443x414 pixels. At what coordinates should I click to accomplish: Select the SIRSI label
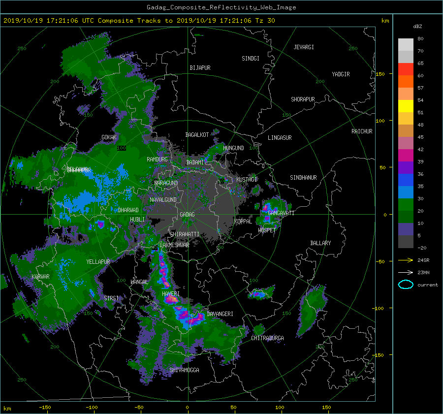111,298
